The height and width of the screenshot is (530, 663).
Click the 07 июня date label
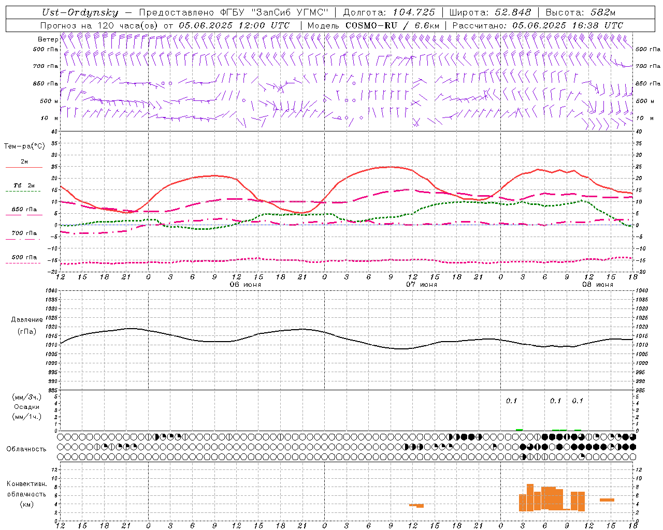421,285
